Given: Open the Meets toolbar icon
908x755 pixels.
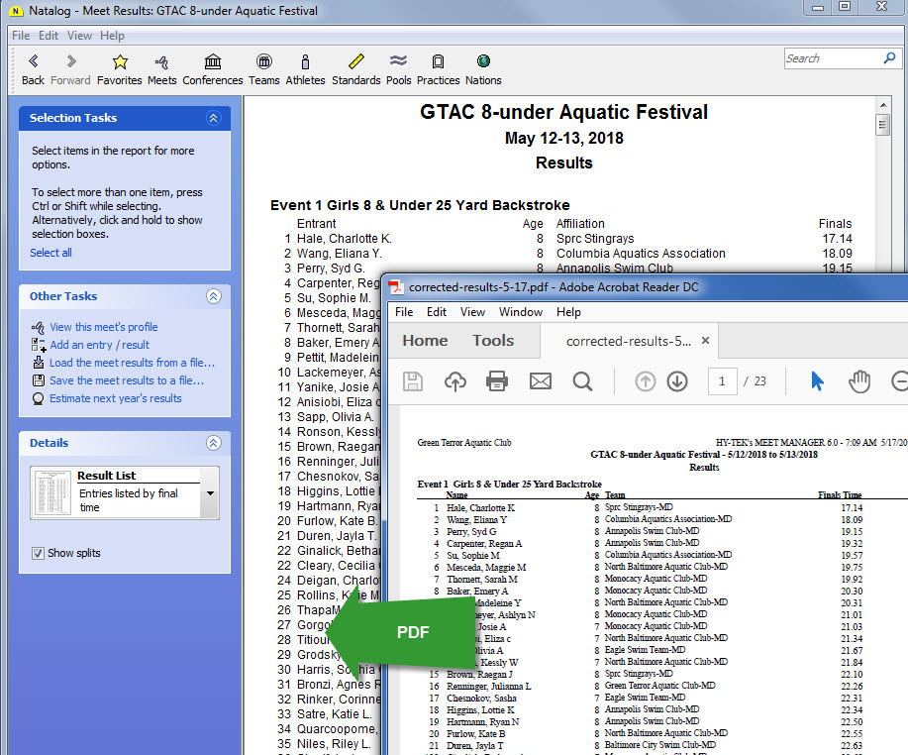Looking at the screenshot, I should pos(161,62).
